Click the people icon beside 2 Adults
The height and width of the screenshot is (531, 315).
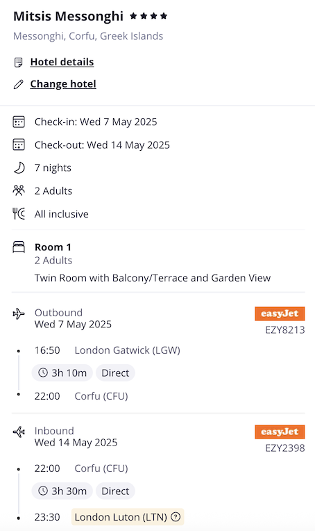pos(19,190)
